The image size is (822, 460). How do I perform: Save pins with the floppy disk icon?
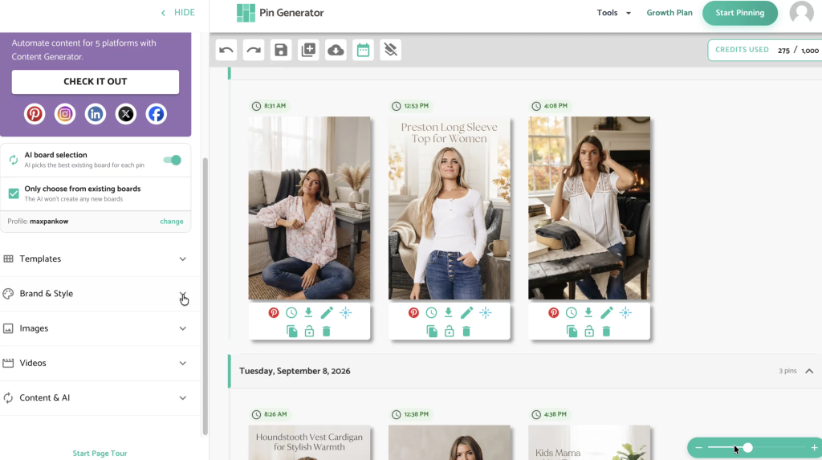pos(281,50)
